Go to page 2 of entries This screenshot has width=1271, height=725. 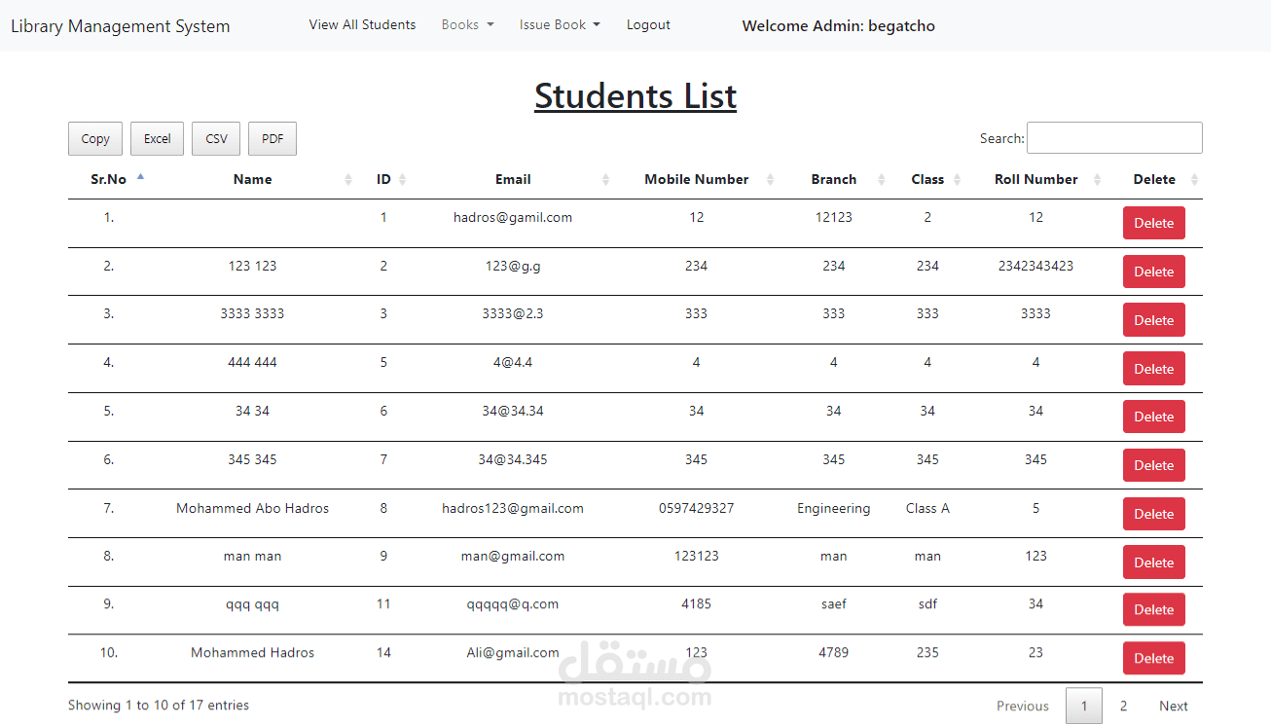coord(1123,707)
